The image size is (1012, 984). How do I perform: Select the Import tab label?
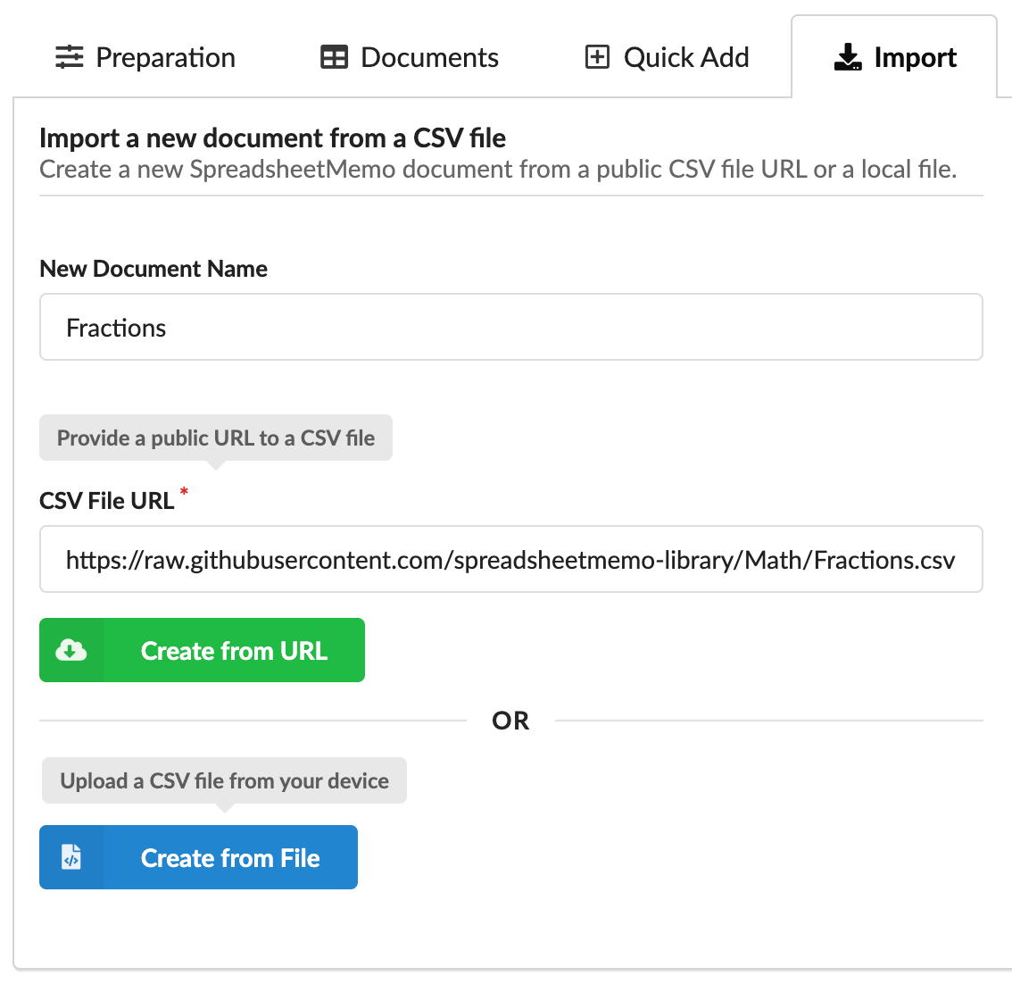(x=915, y=57)
